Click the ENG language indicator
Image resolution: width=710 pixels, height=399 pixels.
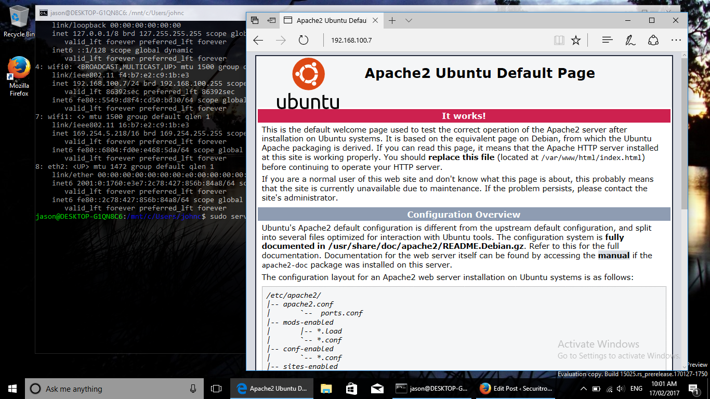[636, 389]
